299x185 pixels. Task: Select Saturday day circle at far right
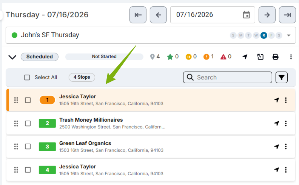click(279, 35)
